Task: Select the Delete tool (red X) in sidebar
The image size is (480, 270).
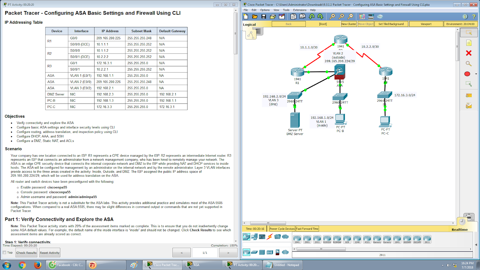Action: (469, 53)
